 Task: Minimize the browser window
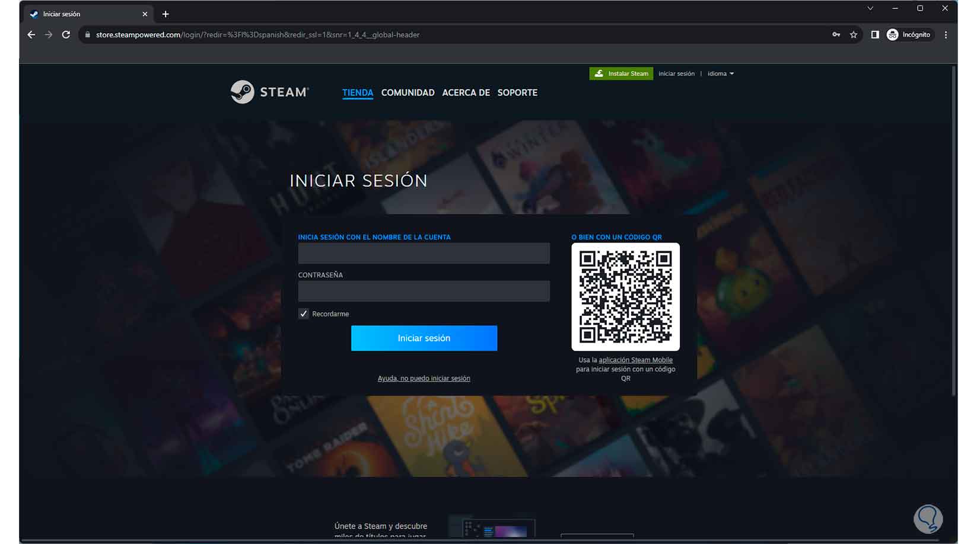tap(895, 8)
